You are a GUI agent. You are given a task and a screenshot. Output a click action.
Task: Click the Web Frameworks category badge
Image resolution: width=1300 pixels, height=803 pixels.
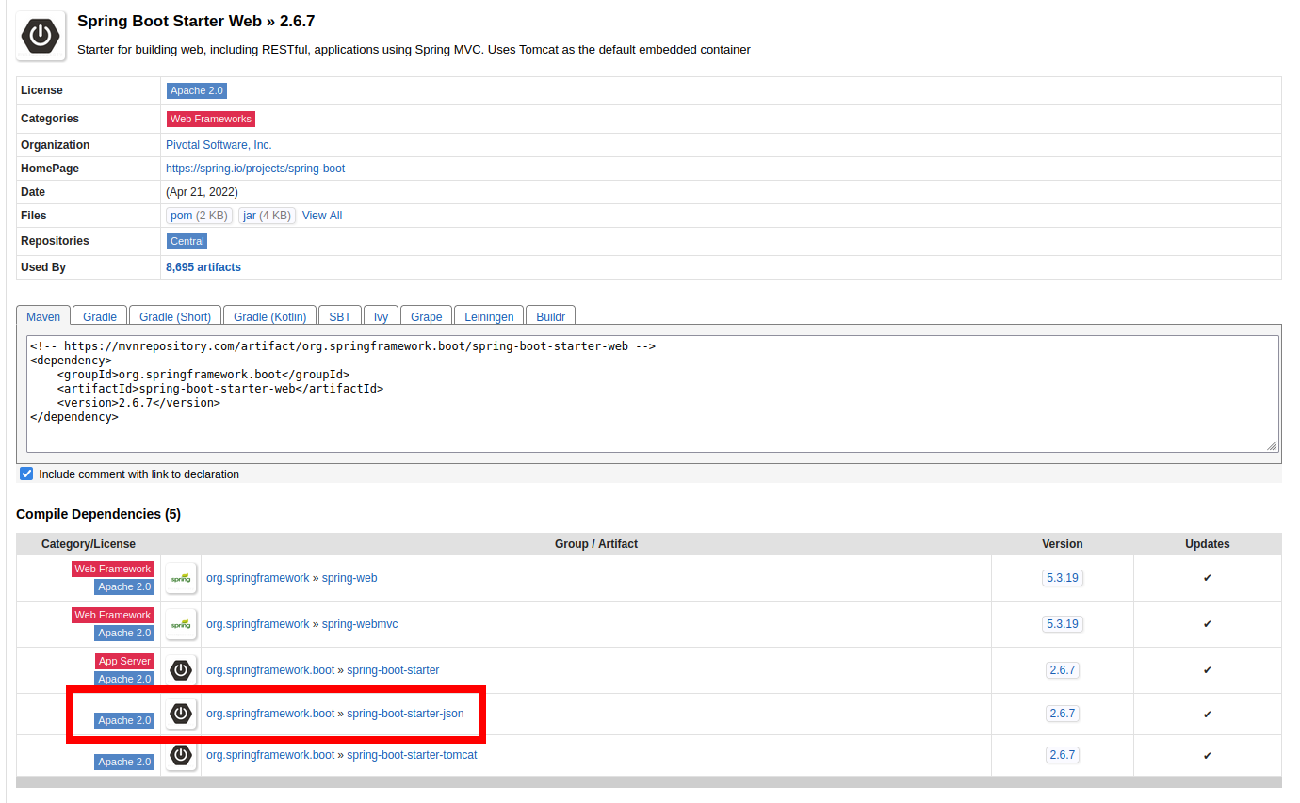coord(211,119)
